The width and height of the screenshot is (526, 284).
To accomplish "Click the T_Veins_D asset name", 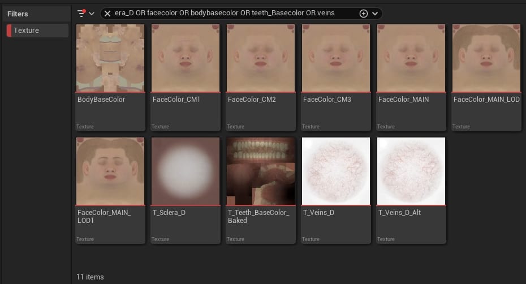I will [x=318, y=213].
